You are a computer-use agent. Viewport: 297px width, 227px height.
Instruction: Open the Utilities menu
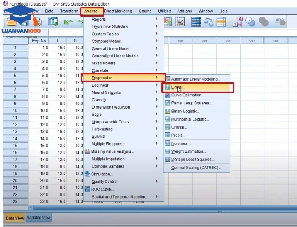pos(165,11)
